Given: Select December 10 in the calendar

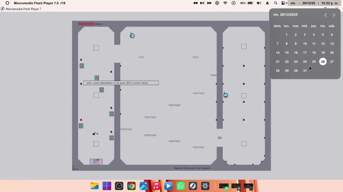Looking at the screenshot, I should coord(305,44).
